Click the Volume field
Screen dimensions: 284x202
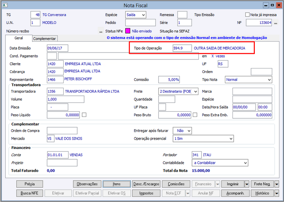point(66,99)
